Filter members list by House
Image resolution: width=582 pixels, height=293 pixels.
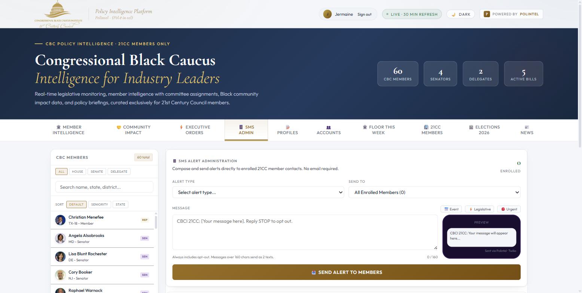coord(77,172)
